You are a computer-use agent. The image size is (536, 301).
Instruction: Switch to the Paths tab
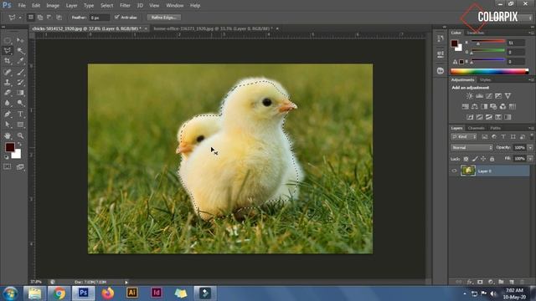tap(495, 128)
